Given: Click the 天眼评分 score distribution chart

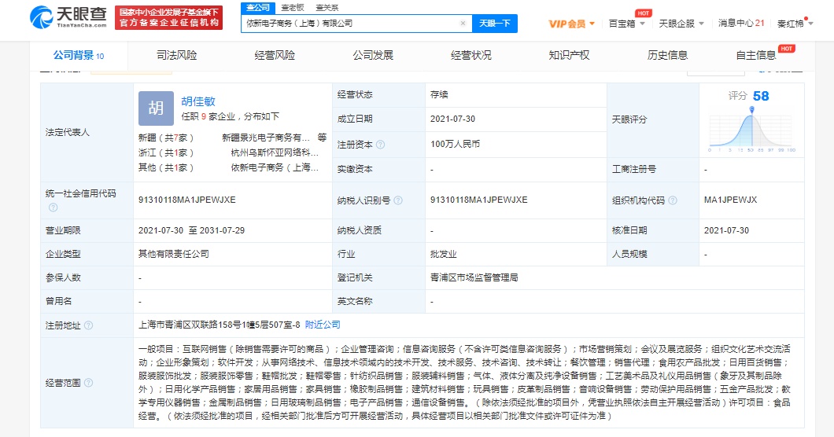Looking at the screenshot, I should 752,130.
